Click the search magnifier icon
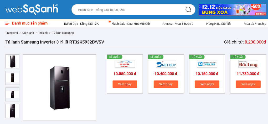268x124 pixels. point(188,10)
